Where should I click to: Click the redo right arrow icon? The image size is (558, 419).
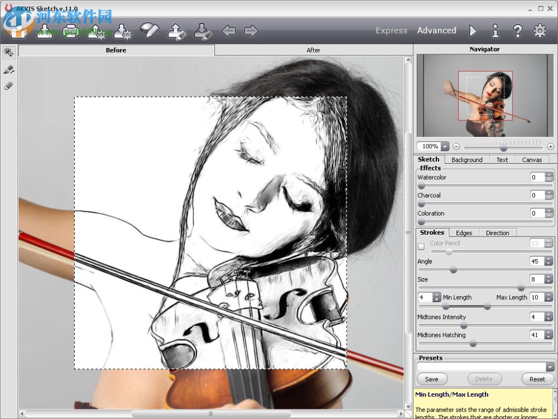pos(251,31)
